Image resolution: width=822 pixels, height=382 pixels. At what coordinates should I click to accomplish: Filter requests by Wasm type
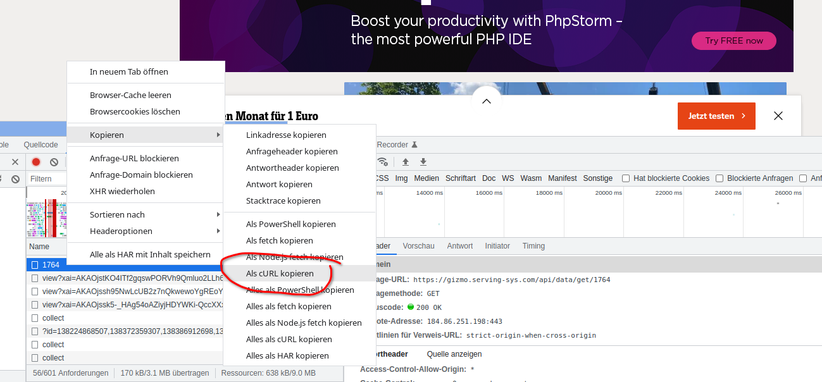pyautogui.click(x=531, y=178)
